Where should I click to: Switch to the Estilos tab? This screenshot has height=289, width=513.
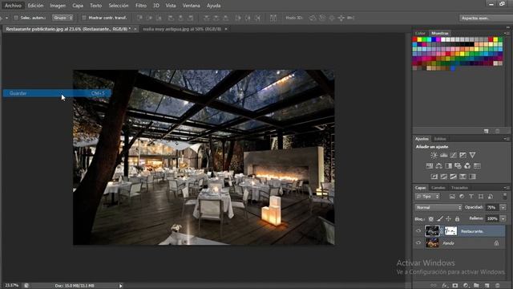pos(440,139)
